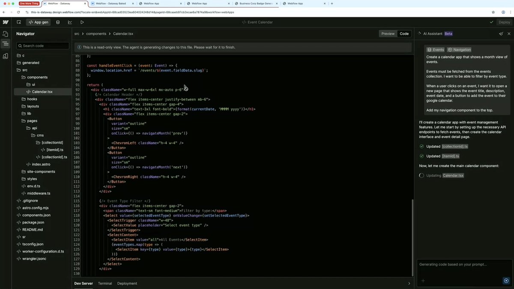Click the circle beside Updating Calendar.tsx
Image resolution: width=514 pixels, height=289 pixels.
[x=421, y=175]
